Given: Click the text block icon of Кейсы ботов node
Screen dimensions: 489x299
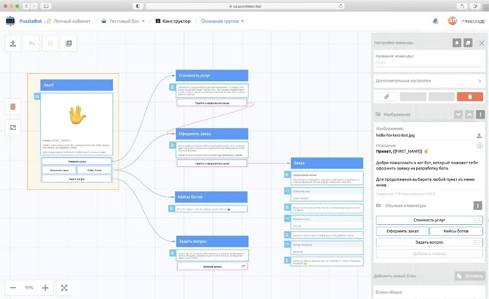Looking at the screenshot, I should click(x=171, y=208).
